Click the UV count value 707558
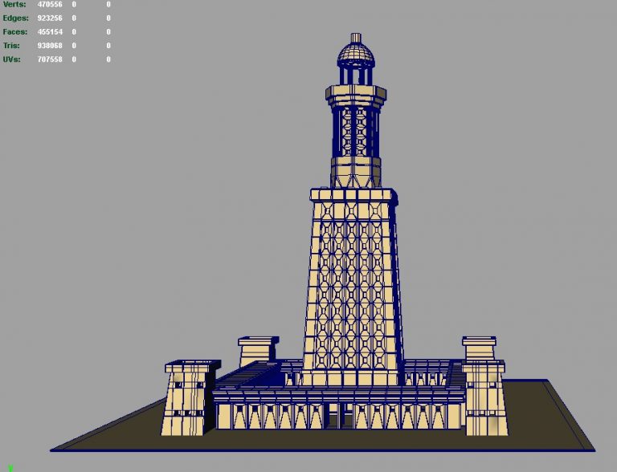617x472 pixels. pos(50,59)
